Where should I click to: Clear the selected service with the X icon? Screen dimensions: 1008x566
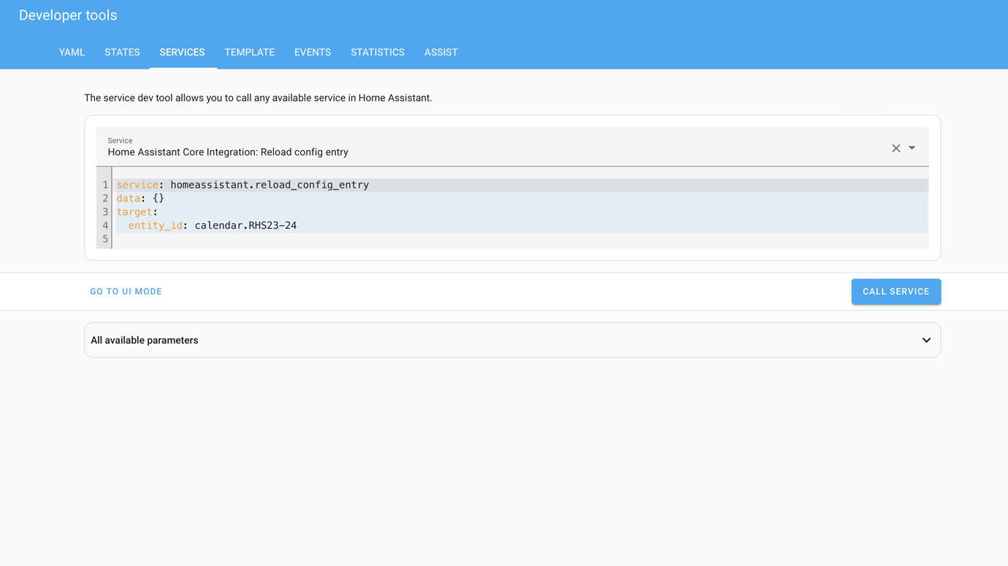tap(896, 148)
